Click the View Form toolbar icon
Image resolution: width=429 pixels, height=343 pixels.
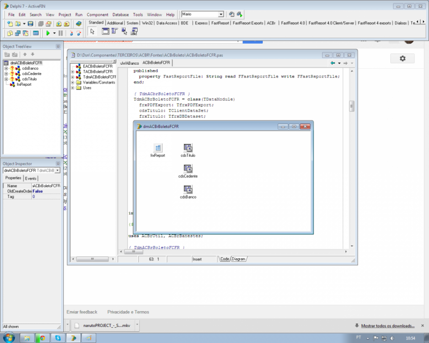pyautogui.click(x=18, y=33)
